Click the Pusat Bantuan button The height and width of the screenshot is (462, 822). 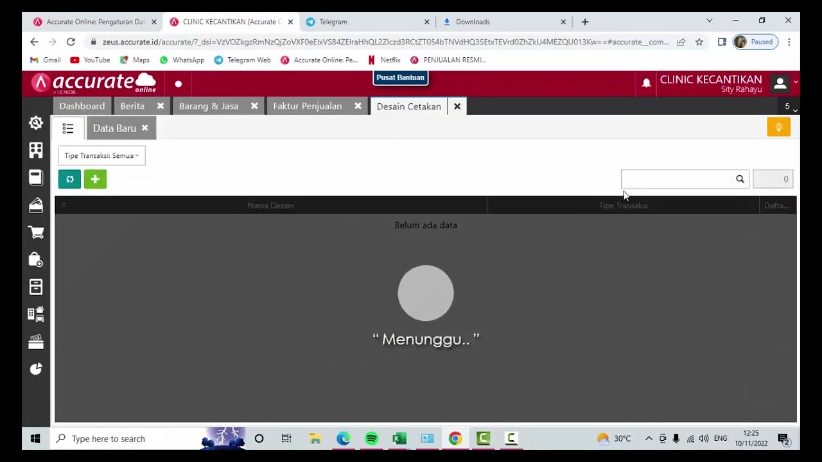pyautogui.click(x=400, y=78)
